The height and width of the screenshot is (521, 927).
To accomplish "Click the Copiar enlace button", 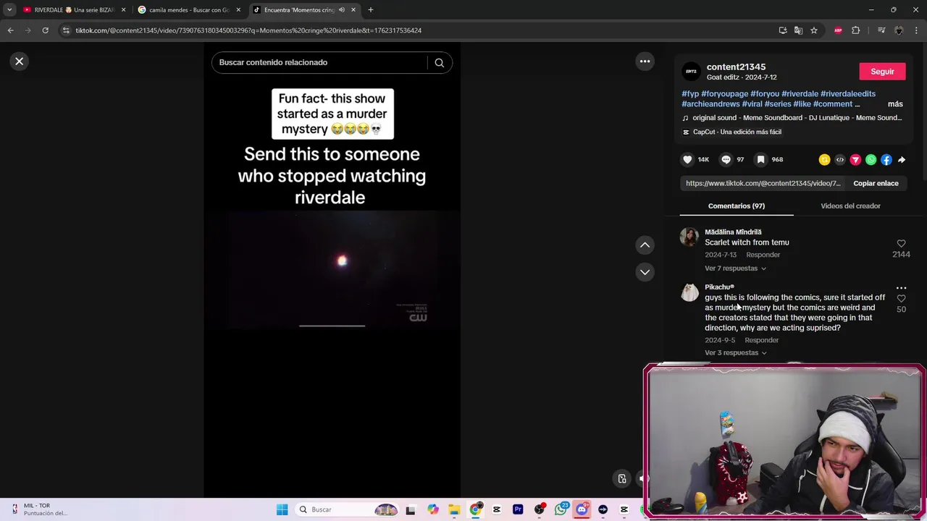I will point(876,183).
